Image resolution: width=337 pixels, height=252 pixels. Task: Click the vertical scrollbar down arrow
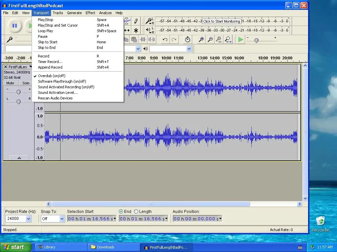click(x=305, y=199)
